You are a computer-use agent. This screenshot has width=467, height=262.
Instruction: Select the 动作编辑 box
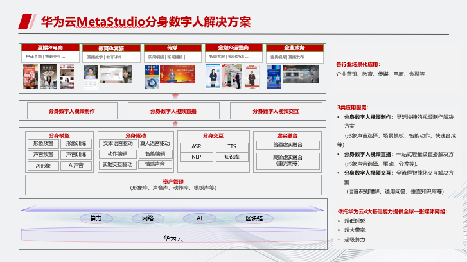(x=118, y=154)
